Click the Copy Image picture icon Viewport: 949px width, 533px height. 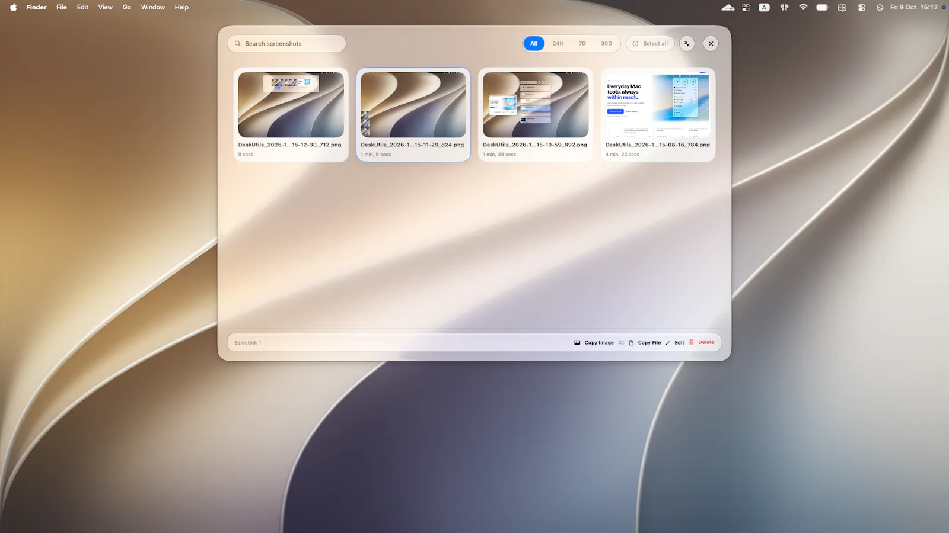click(577, 343)
